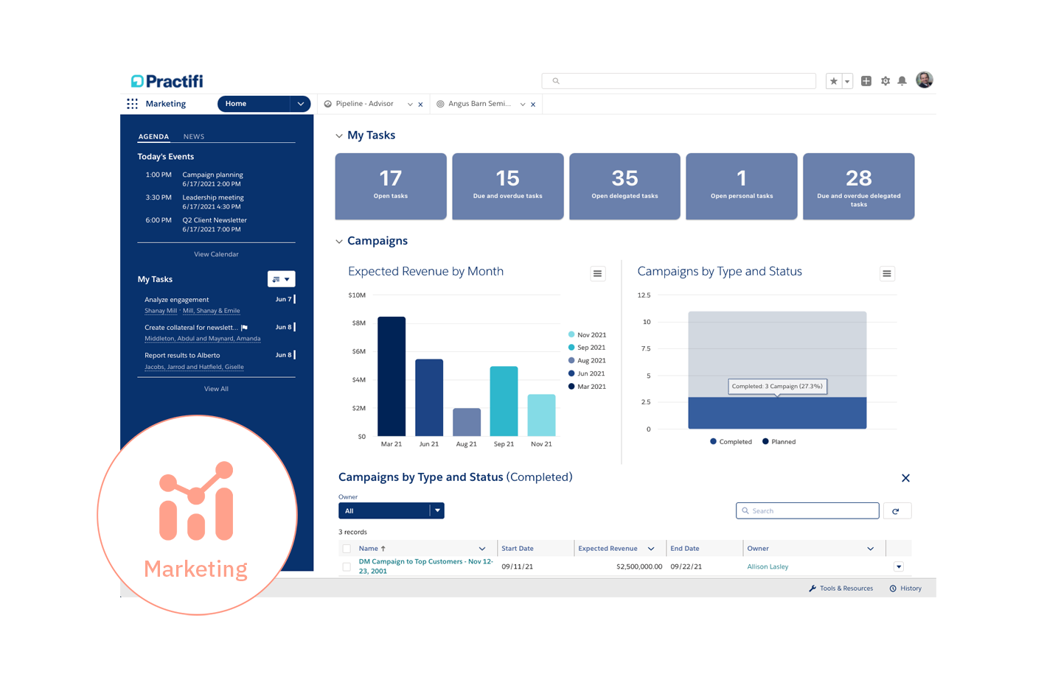This screenshot has height=685, width=1058.
Task: Open Campaigns by Type and Status chart menu
Action: click(887, 274)
